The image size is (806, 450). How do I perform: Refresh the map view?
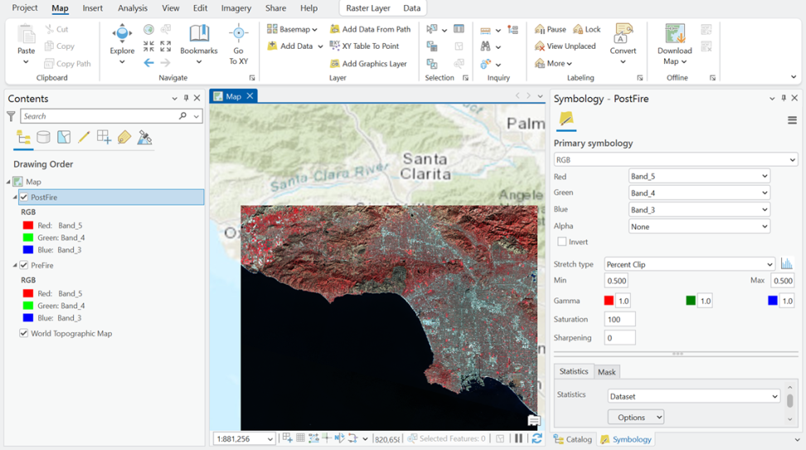[537, 438]
